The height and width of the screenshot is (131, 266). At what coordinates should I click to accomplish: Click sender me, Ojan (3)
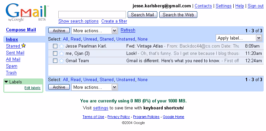click(x=78, y=54)
